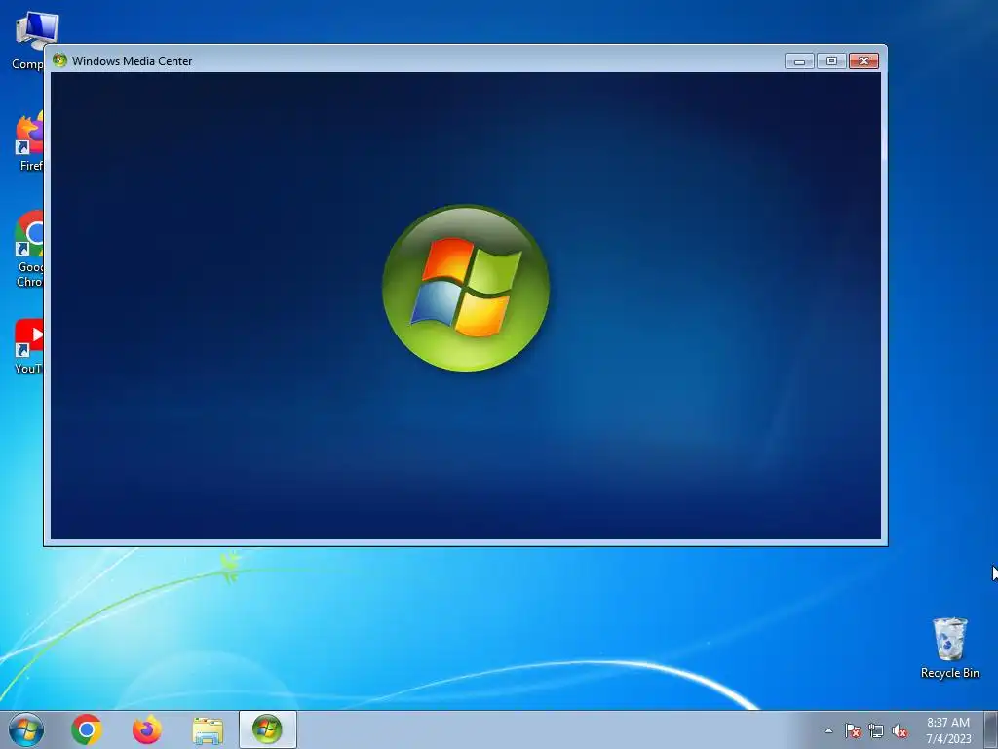Select the Firefox desktop shortcut
Image resolution: width=998 pixels, height=749 pixels.
coord(28,141)
